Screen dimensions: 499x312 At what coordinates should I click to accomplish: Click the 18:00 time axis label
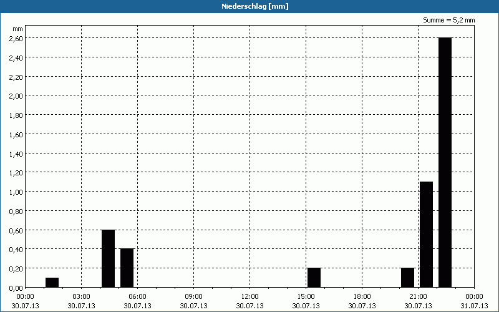pos(362,297)
